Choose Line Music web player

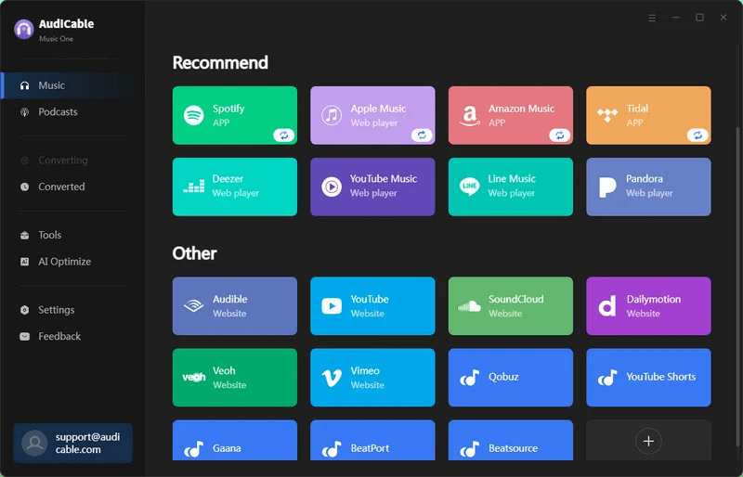[510, 187]
